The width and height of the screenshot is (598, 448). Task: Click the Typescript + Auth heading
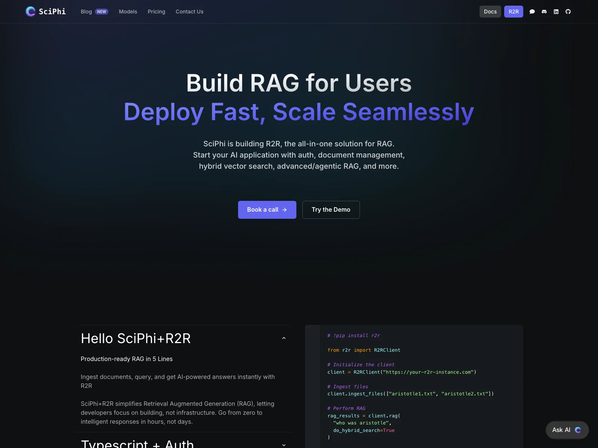(137, 444)
